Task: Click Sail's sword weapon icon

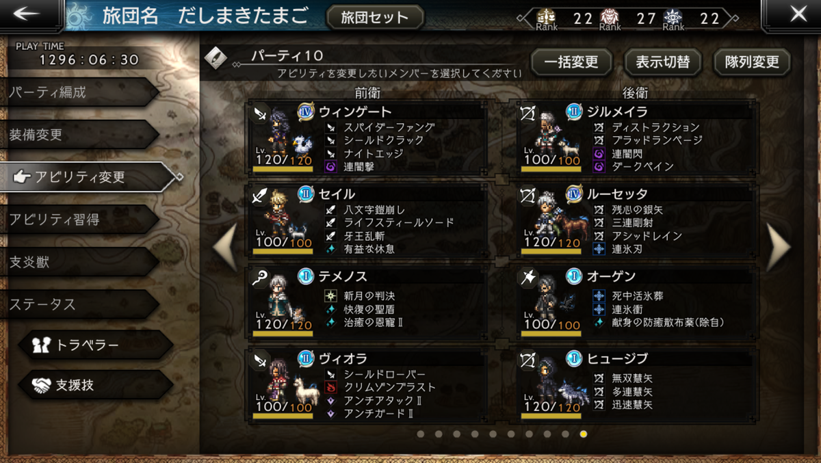Action: coord(261,196)
